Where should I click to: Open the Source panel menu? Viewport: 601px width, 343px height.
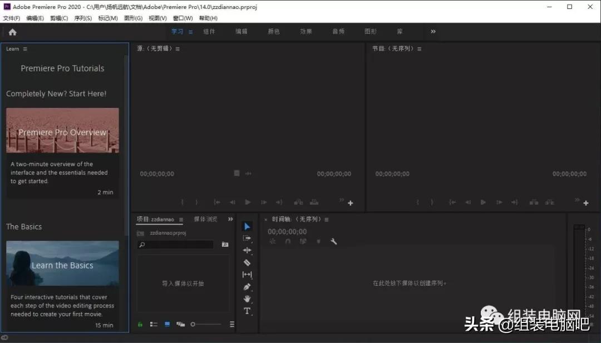pos(177,48)
